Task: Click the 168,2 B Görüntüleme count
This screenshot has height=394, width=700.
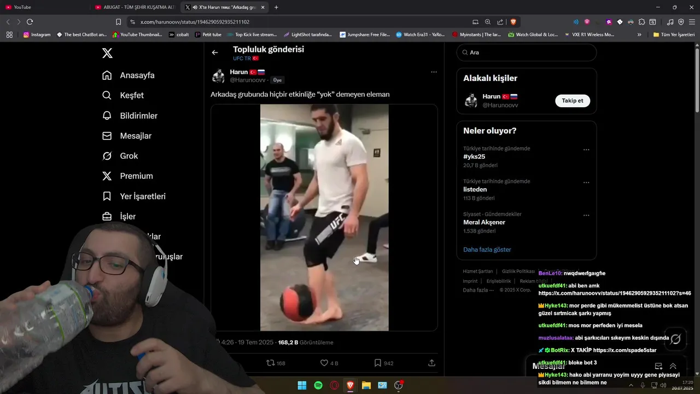Action: coord(306,343)
